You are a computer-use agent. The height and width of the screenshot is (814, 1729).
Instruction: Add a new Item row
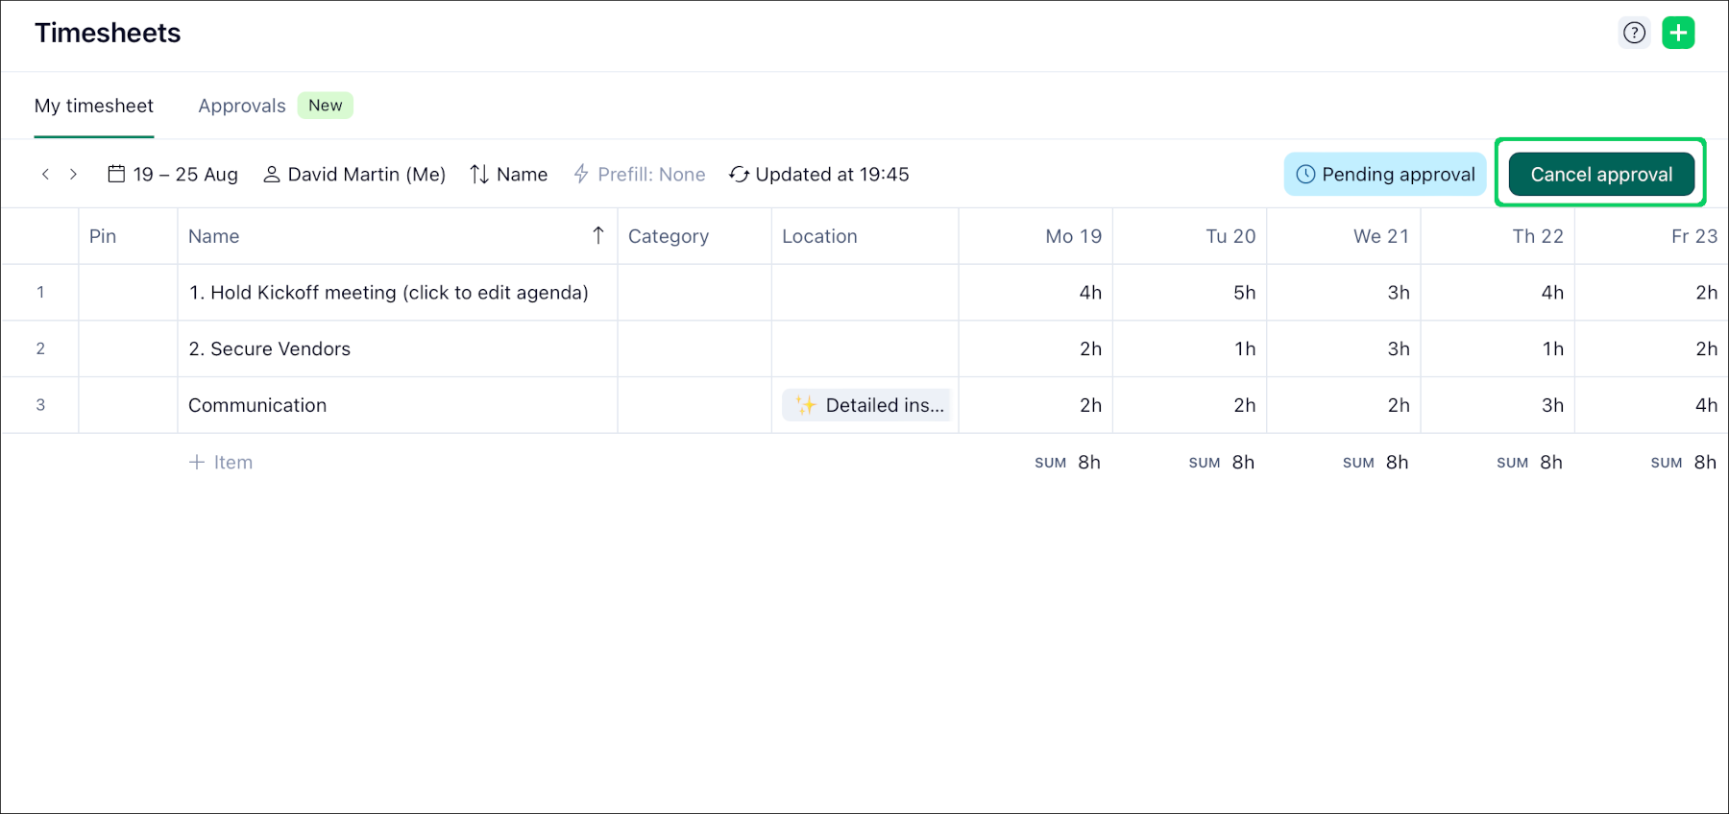(x=221, y=462)
